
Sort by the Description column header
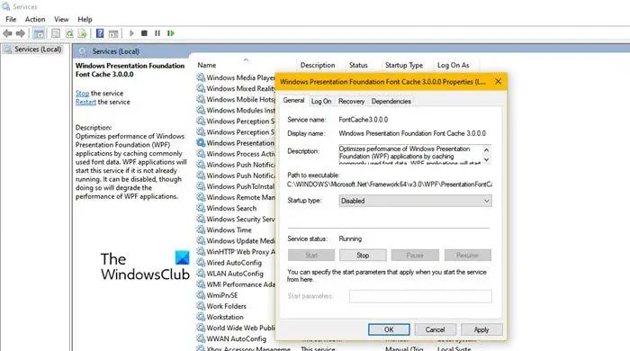tap(318, 65)
